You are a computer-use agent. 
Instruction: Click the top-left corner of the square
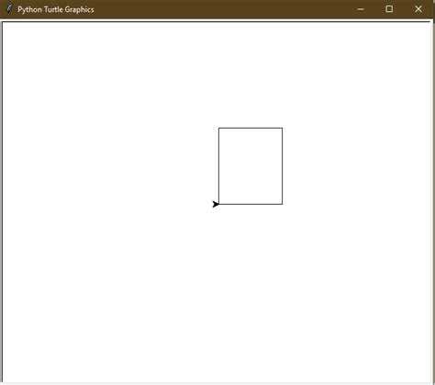[x=219, y=128]
